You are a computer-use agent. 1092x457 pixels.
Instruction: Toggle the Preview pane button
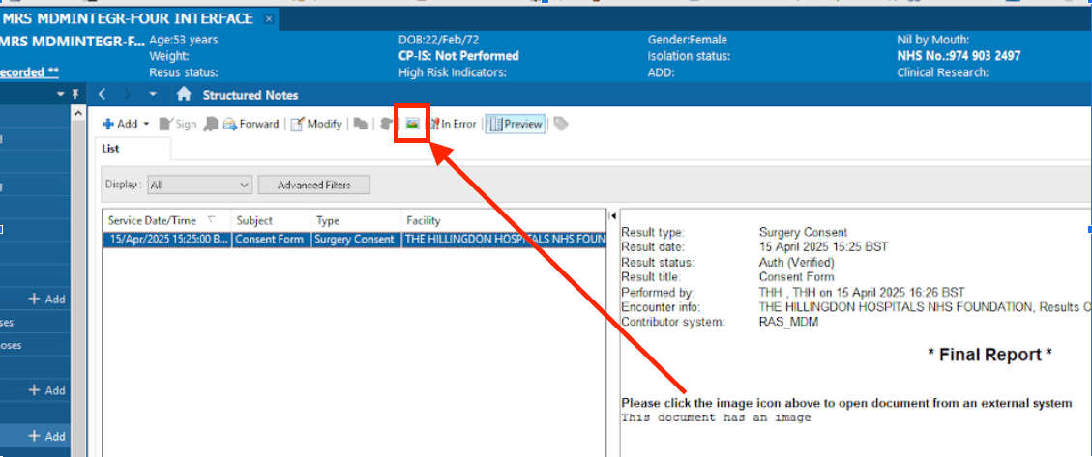pos(516,124)
